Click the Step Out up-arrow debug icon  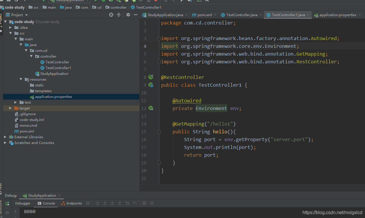point(120,203)
